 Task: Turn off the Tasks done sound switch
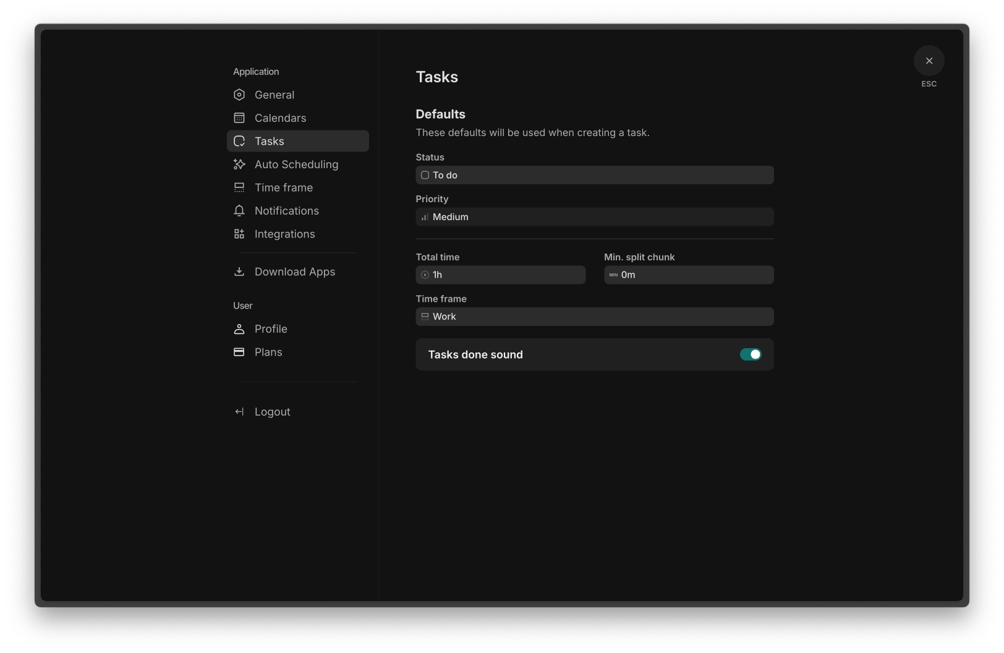(750, 354)
